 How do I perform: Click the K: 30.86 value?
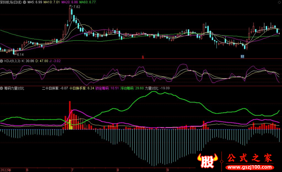point(28,61)
